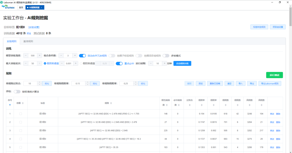Click the sort arrows under 过拟合 header

point(190,105)
